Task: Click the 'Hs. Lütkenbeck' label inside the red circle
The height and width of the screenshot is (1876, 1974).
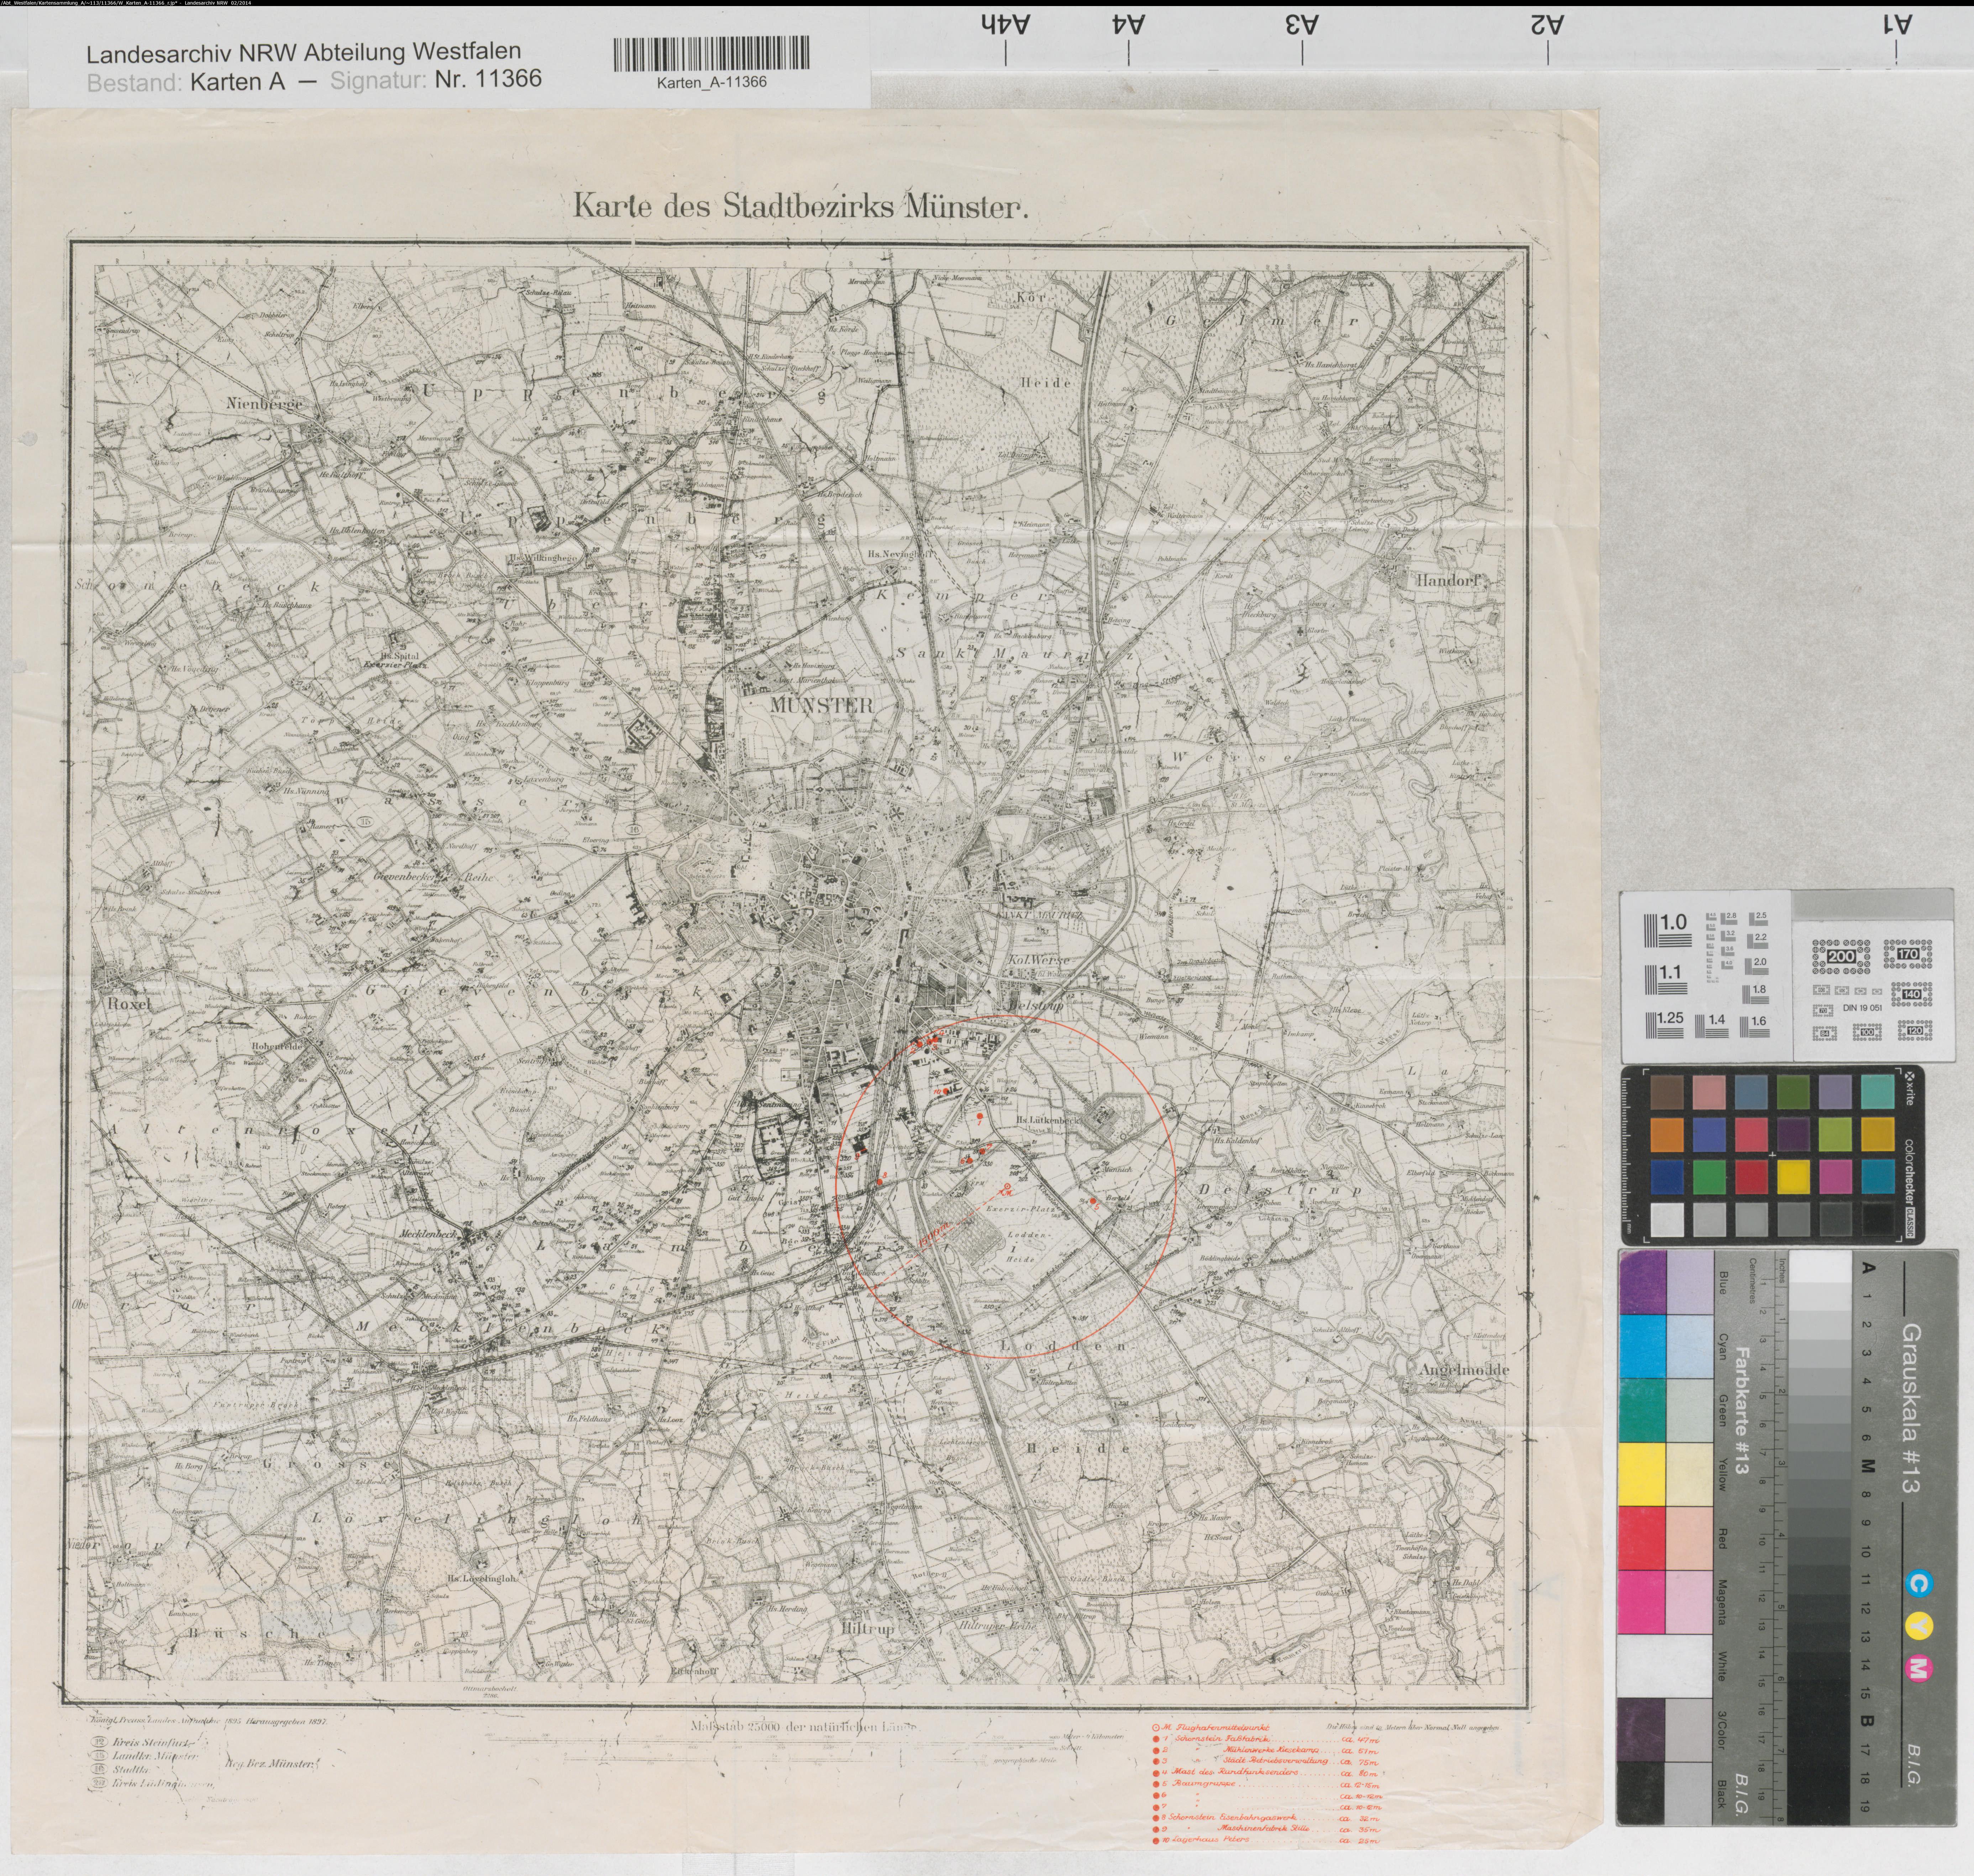Action: coord(1049,1121)
